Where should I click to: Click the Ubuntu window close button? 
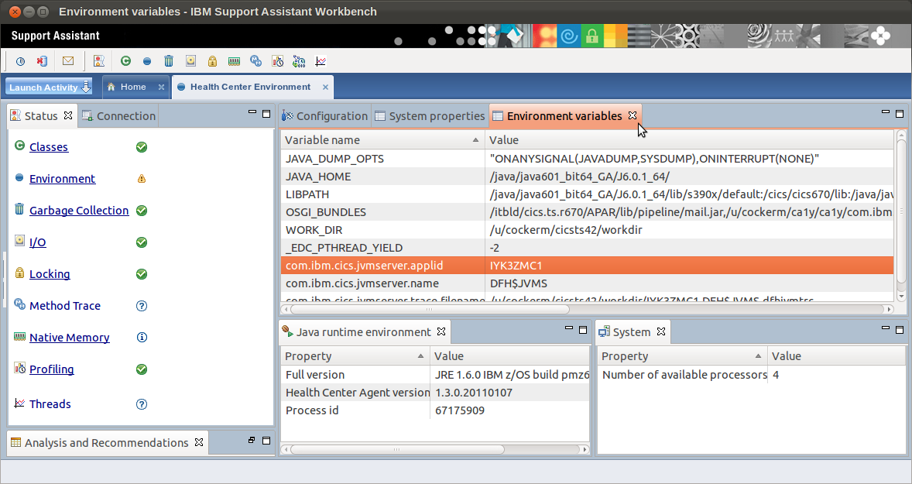tap(15, 12)
